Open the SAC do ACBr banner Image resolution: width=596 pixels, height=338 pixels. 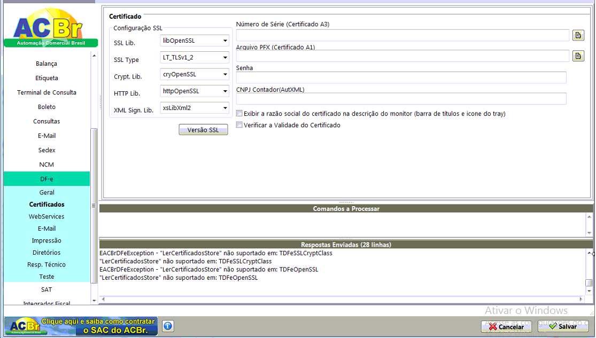(x=81, y=326)
